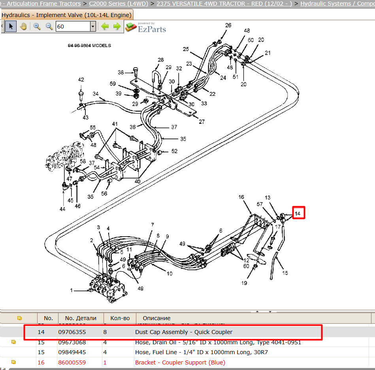Open the zoom percentage dropdown arrow
Image resolution: width=375 pixels, height=370 pixels.
coord(93,27)
